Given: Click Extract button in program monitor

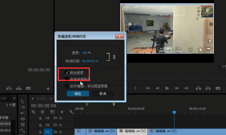Looking at the screenshot, I should (208, 88).
